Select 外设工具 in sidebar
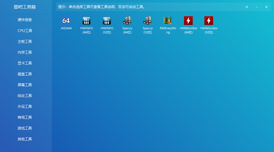Image resolution: width=274 pixels, height=152 pixels. (25, 106)
